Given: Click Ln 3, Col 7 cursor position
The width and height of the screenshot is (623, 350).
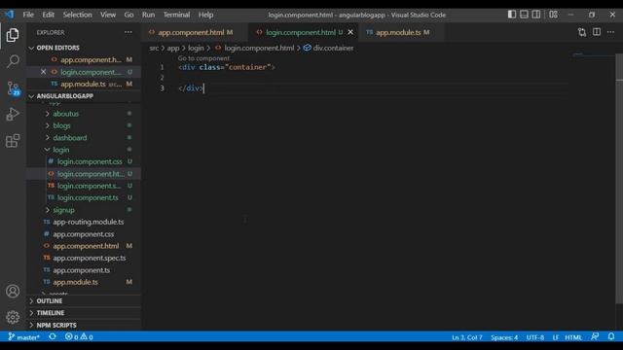Looking at the screenshot, I should [467, 337].
